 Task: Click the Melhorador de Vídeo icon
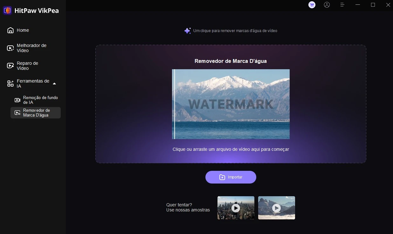click(x=10, y=48)
